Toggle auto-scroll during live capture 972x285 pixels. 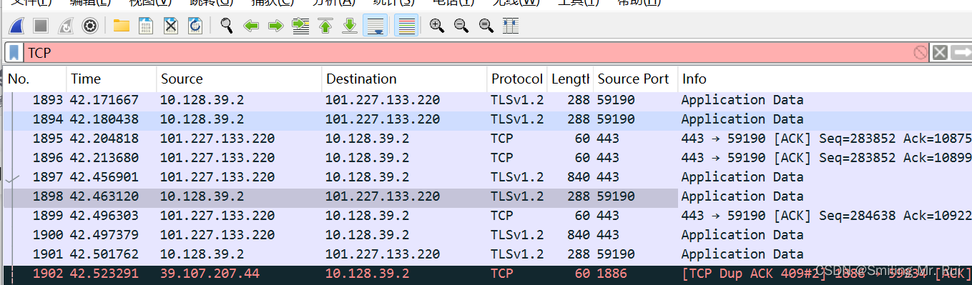click(x=375, y=26)
